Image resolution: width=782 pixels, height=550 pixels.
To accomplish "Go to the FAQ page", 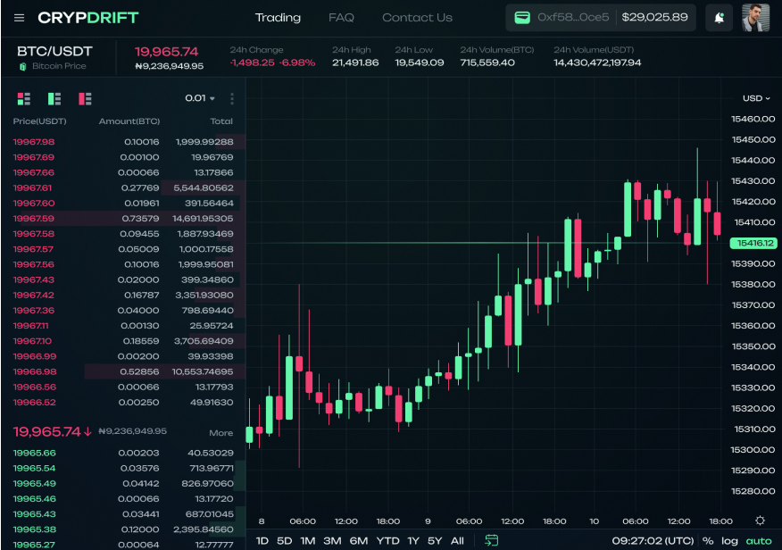I will point(341,18).
